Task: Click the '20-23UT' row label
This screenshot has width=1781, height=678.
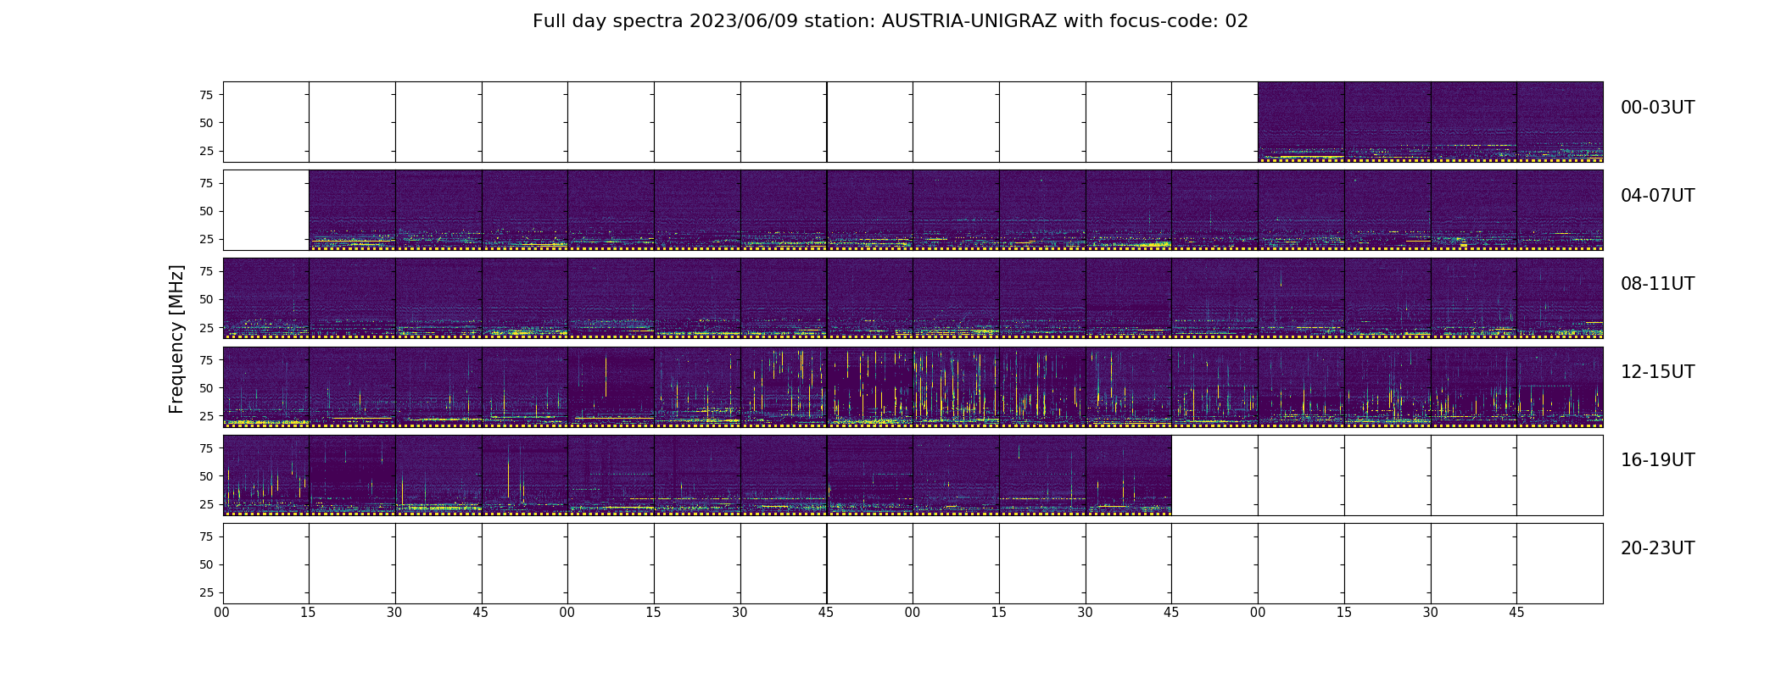Action: coord(1657,548)
